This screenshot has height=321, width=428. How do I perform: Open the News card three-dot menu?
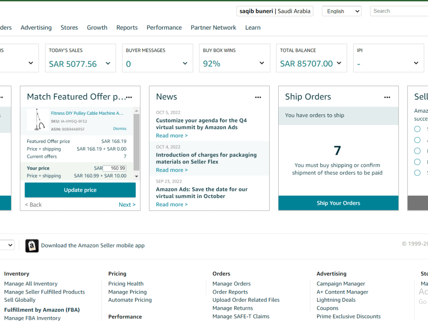[x=258, y=97]
